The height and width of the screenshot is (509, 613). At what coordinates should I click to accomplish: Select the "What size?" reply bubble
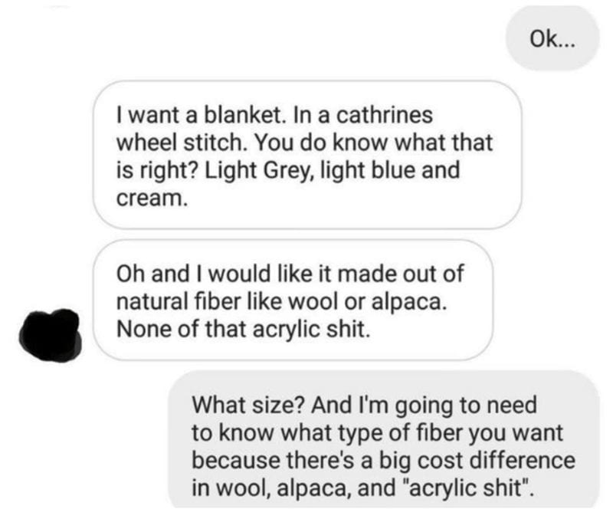coord(384,439)
